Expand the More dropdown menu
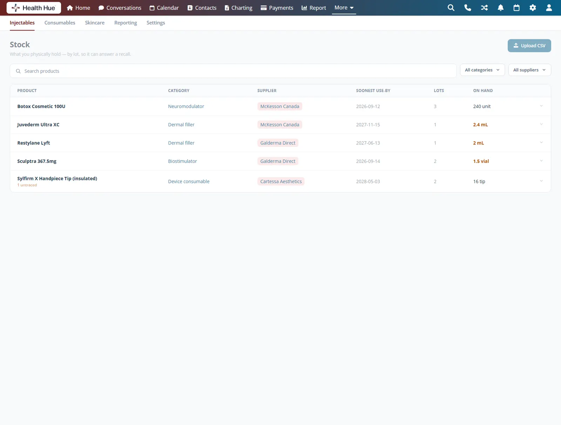The width and height of the screenshot is (561, 425). pyautogui.click(x=344, y=8)
